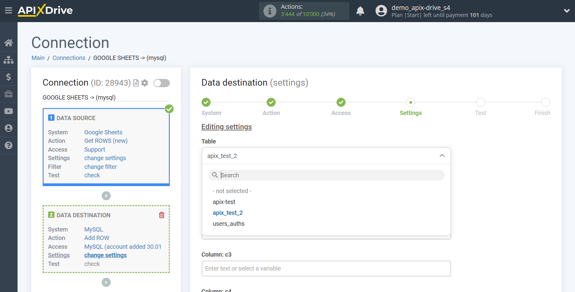Click data destination 'change settings' link
This screenshot has width=575, height=292.
105,255
